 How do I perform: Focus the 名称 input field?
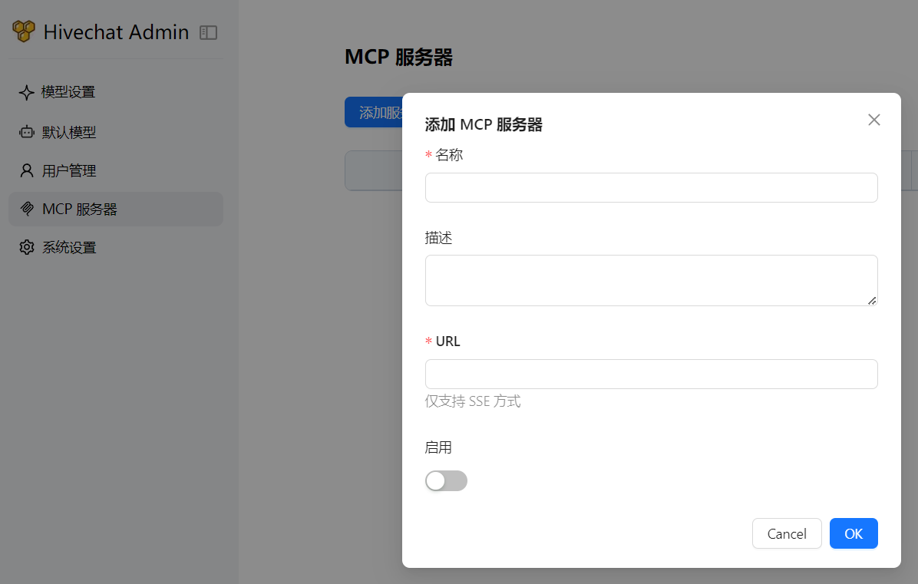[x=651, y=188]
